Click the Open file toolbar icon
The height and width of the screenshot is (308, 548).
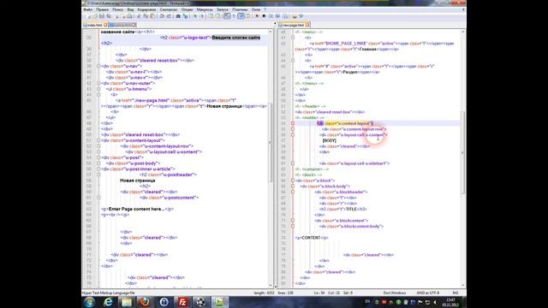click(x=94, y=16)
